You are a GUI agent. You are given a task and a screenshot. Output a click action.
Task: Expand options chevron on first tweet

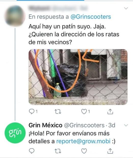click(x=126, y=8)
